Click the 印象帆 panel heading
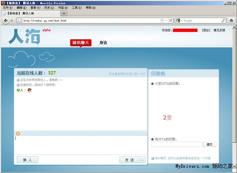Screen dimensions: 237x173 point(158,74)
